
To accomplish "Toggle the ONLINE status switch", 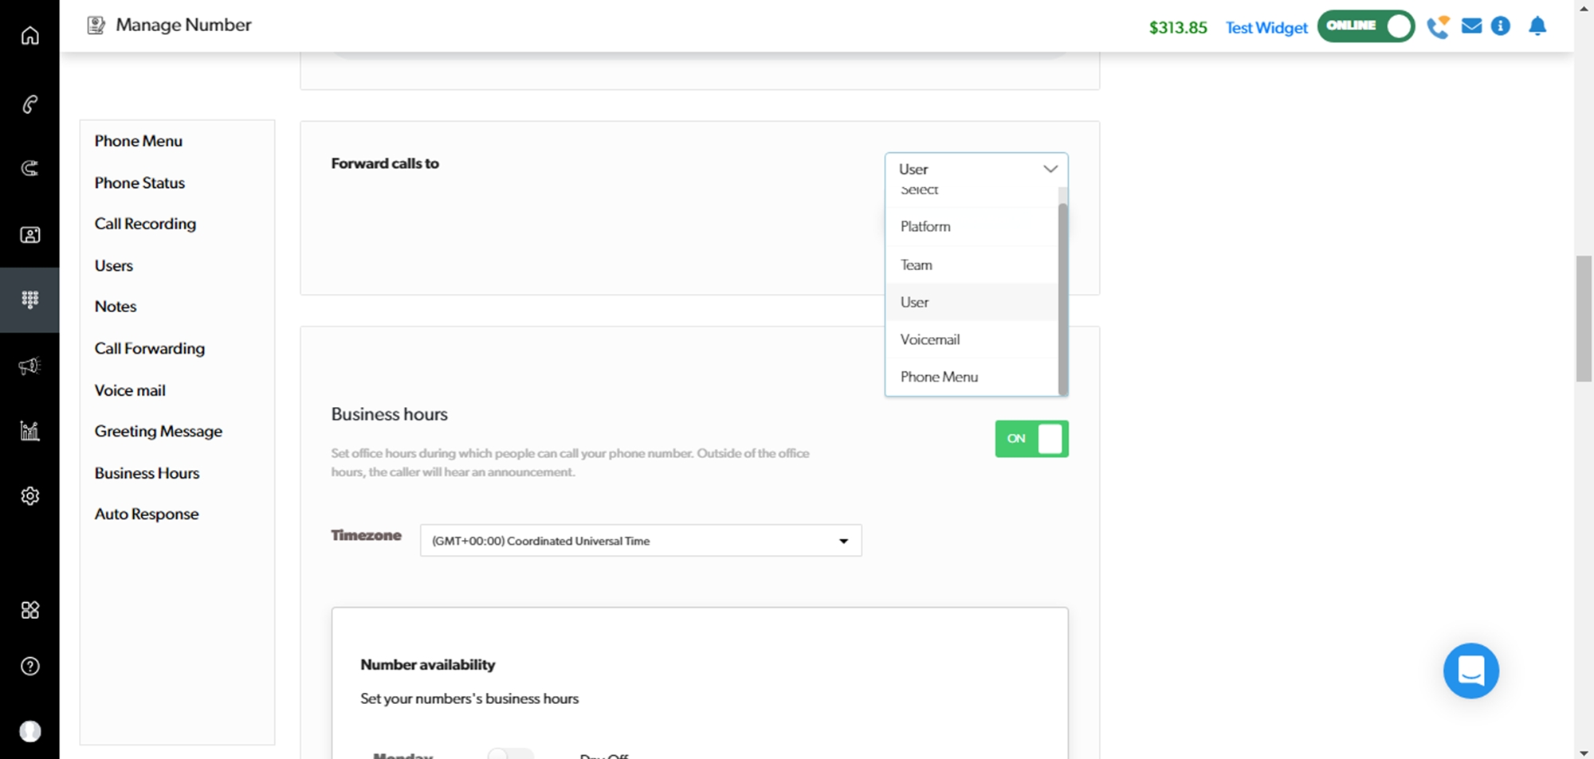I will coord(1366,26).
